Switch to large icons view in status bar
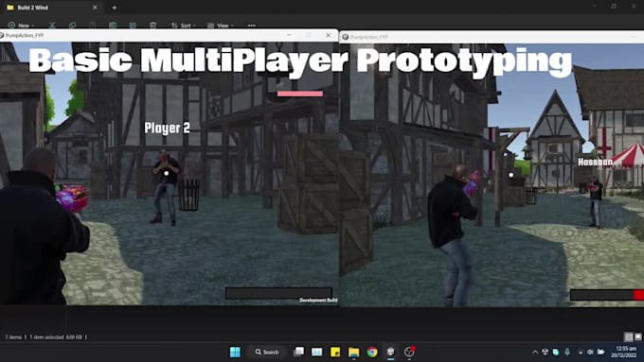644x362 pixels. 637,336
